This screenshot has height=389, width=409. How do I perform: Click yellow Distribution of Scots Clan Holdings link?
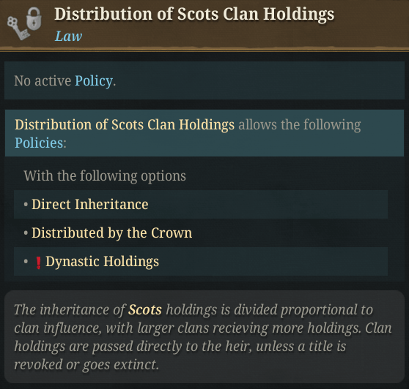point(125,124)
